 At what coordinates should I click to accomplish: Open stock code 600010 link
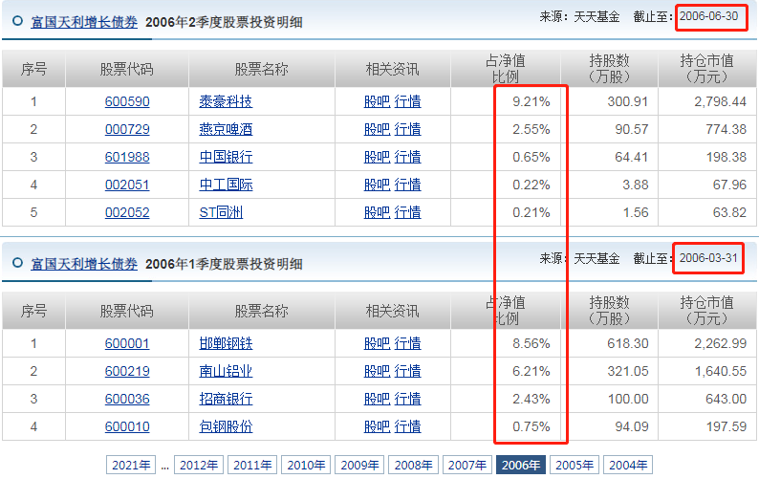coord(127,426)
